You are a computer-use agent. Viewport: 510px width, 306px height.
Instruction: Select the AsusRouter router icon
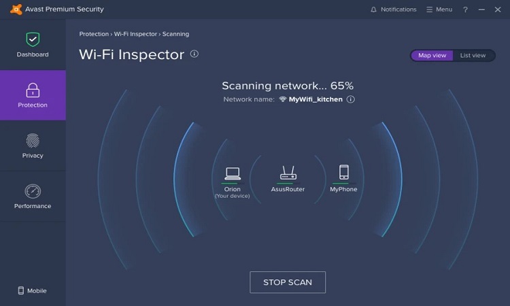coord(288,173)
